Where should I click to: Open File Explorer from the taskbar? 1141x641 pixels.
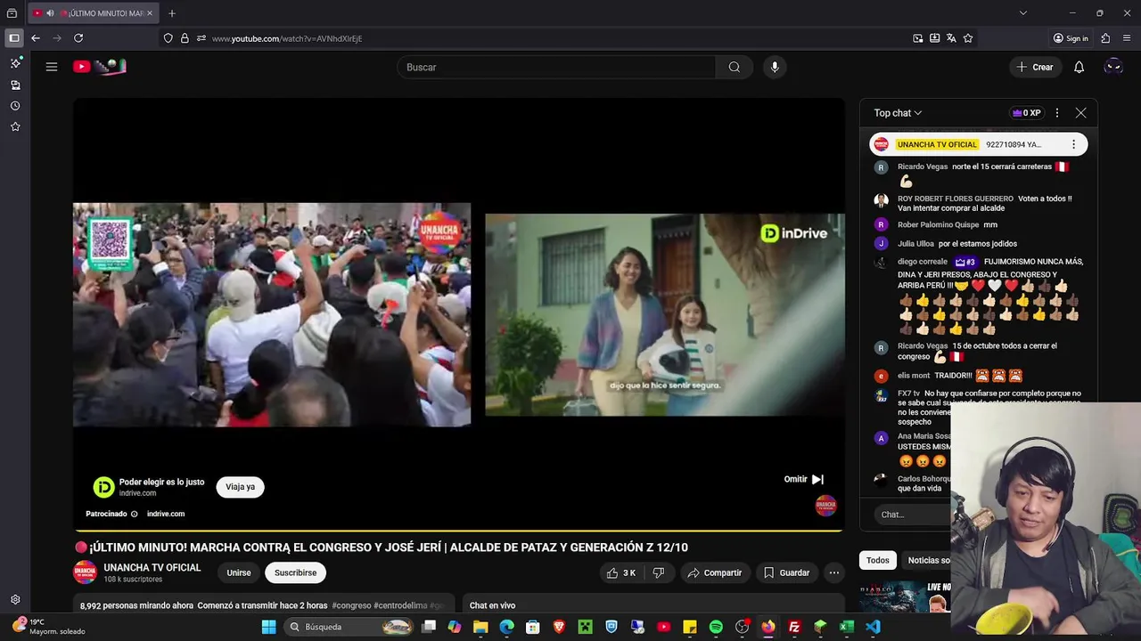tap(480, 627)
